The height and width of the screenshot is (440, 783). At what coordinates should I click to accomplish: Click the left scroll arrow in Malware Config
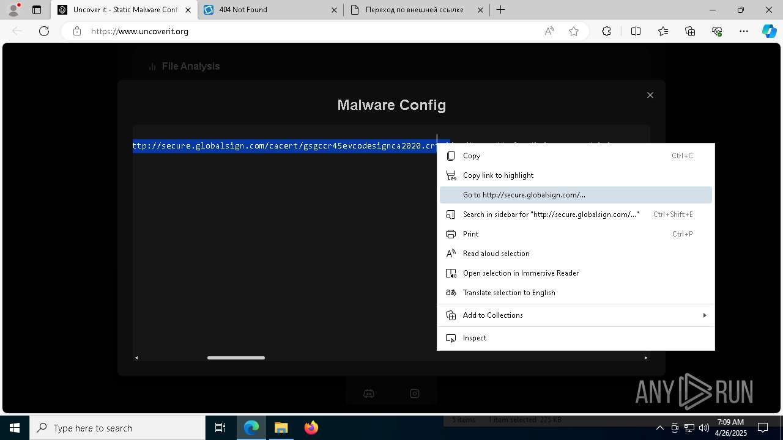(136, 358)
